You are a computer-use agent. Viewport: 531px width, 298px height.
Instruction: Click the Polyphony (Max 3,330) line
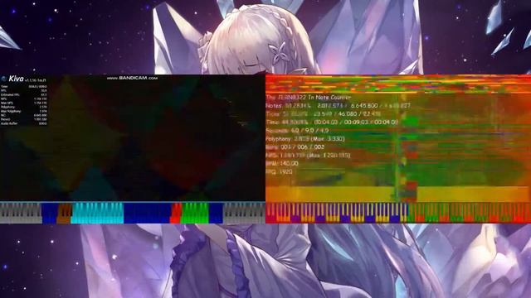click(x=305, y=138)
